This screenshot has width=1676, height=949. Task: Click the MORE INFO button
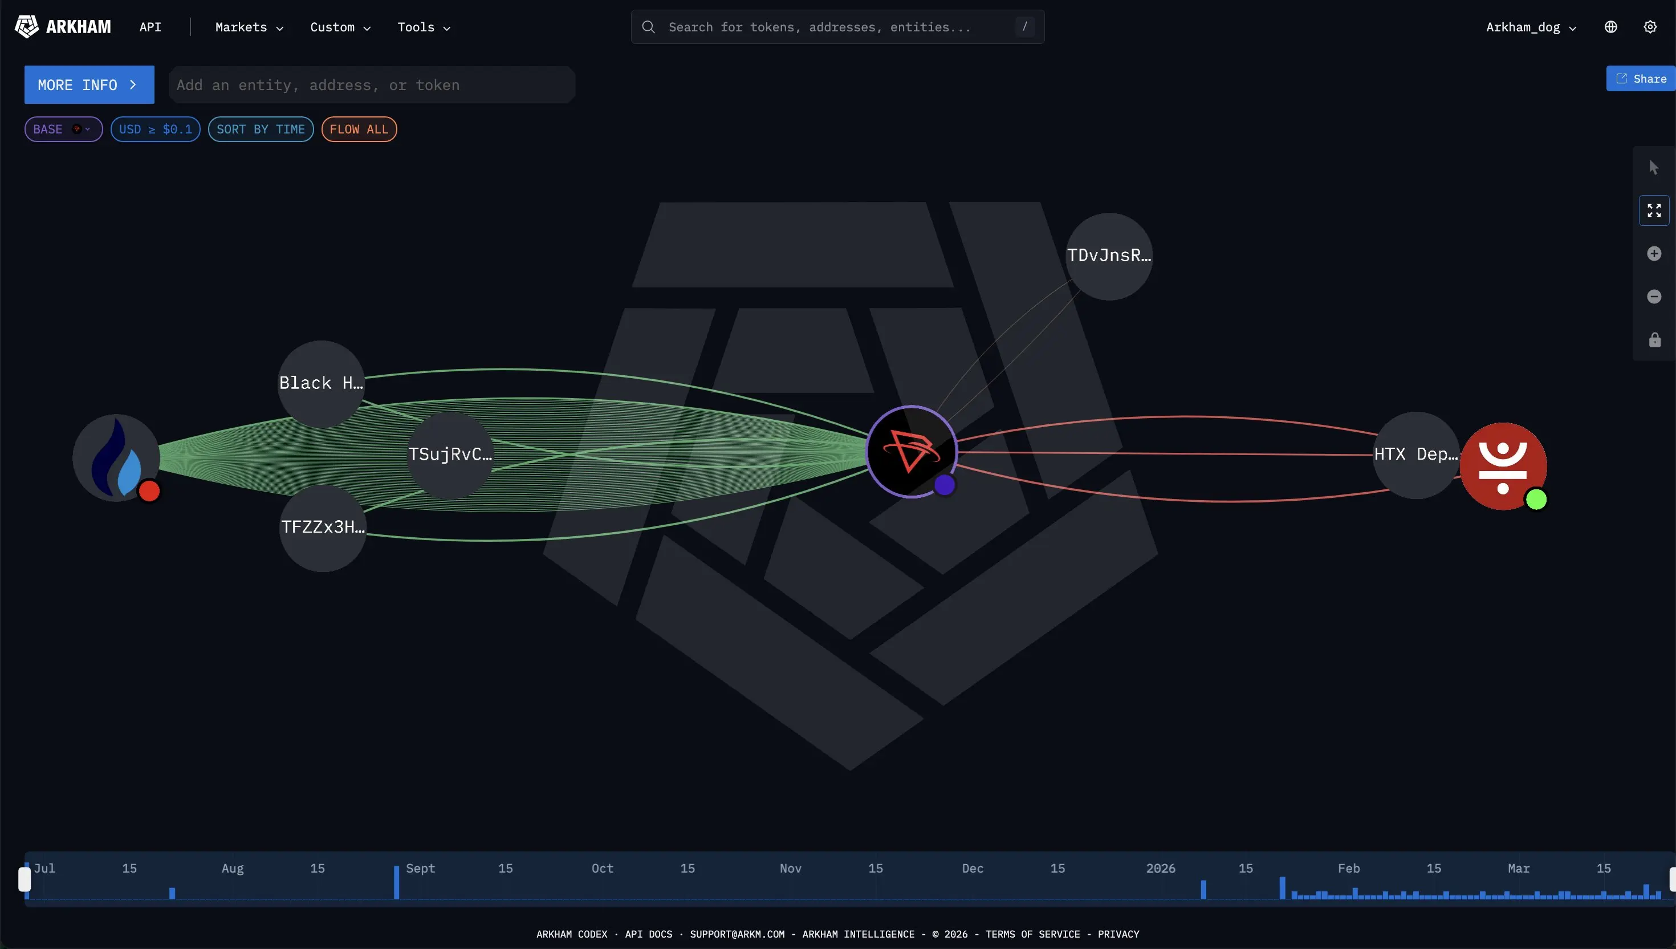tap(88, 85)
